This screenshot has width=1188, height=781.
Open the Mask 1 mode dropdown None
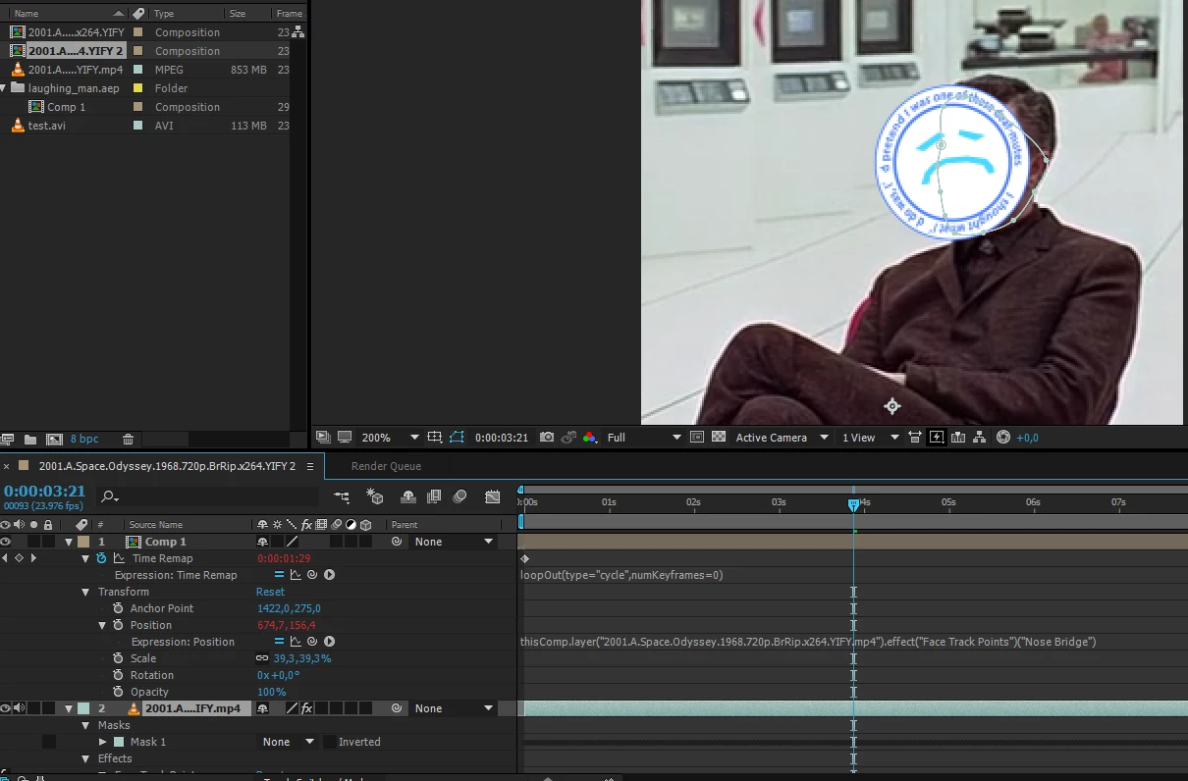pyautogui.click(x=288, y=742)
